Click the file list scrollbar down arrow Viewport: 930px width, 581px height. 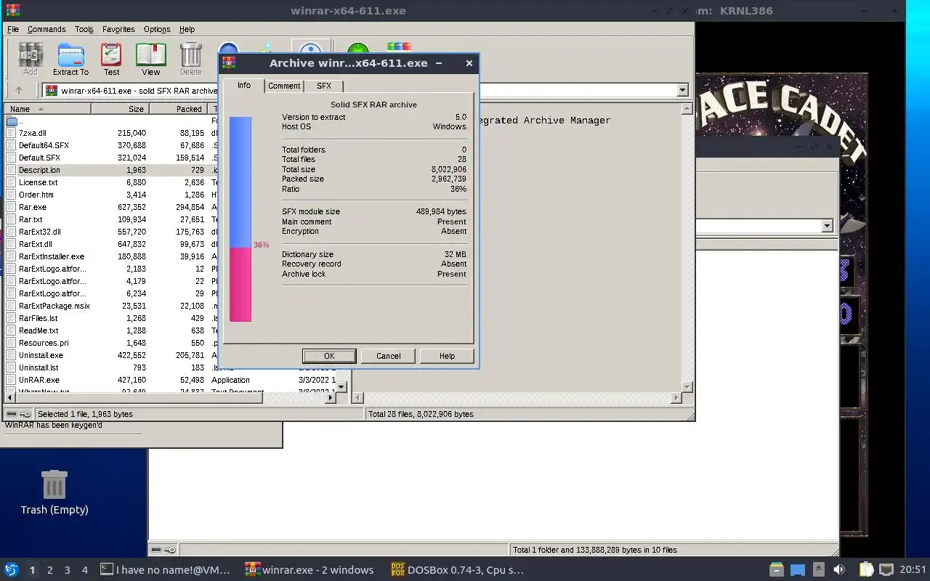tap(342, 386)
